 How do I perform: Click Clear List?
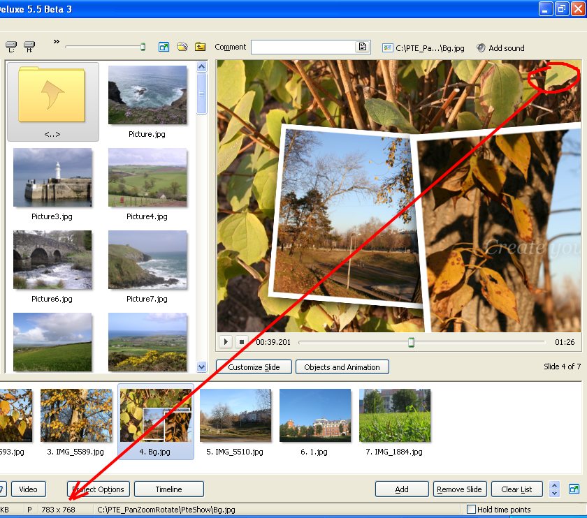coord(516,489)
